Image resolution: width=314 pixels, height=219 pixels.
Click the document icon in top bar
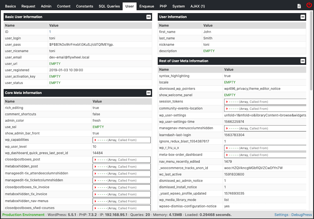click(299, 6)
